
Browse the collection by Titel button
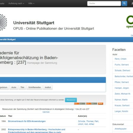(x=22, y=87)
